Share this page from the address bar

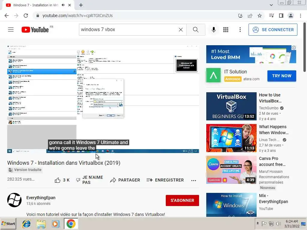coord(250,16)
